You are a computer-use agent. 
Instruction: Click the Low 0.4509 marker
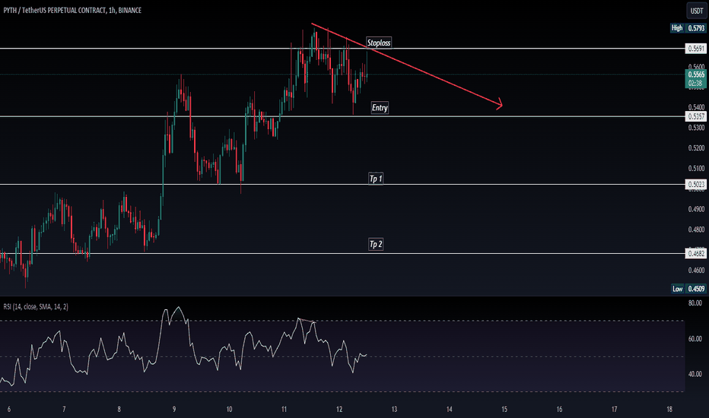coord(688,289)
